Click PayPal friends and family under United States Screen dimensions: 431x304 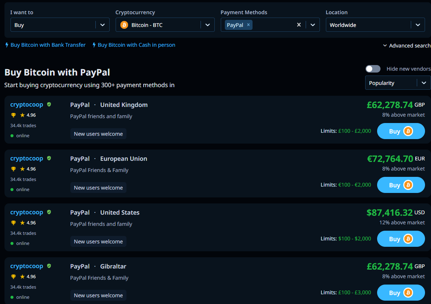pos(101,224)
